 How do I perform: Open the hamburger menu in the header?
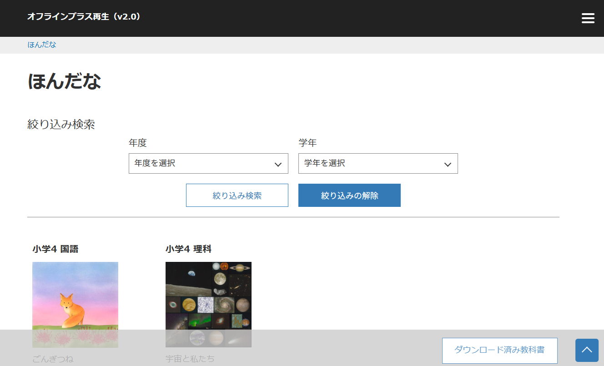coord(588,18)
